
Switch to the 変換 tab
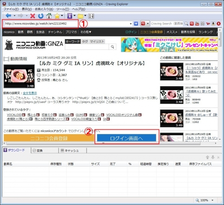45,151
